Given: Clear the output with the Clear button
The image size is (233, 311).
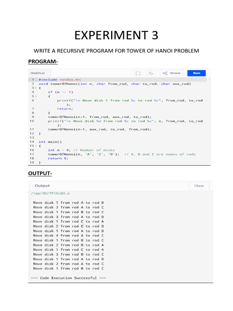Looking at the screenshot, I should pyautogui.click(x=199, y=186).
